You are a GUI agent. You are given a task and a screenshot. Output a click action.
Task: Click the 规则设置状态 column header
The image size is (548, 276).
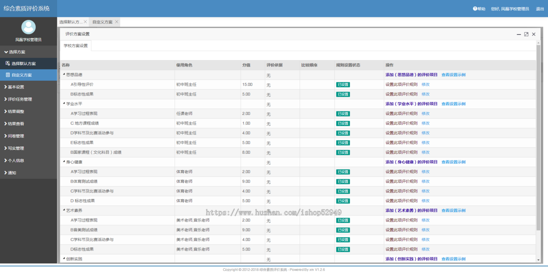[x=348, y=65]
